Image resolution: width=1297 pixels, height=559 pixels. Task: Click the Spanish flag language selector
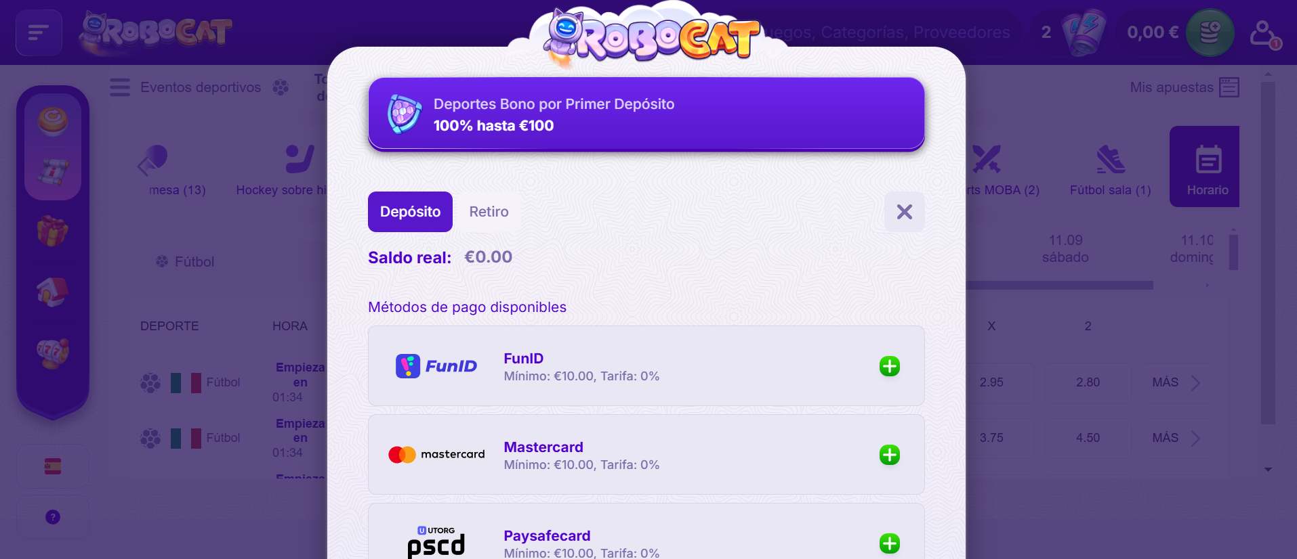[x=53, y=466]
